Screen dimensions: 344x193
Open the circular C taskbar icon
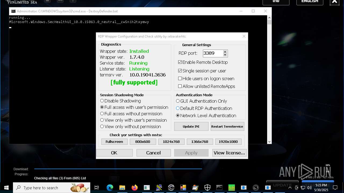(171, 188)
